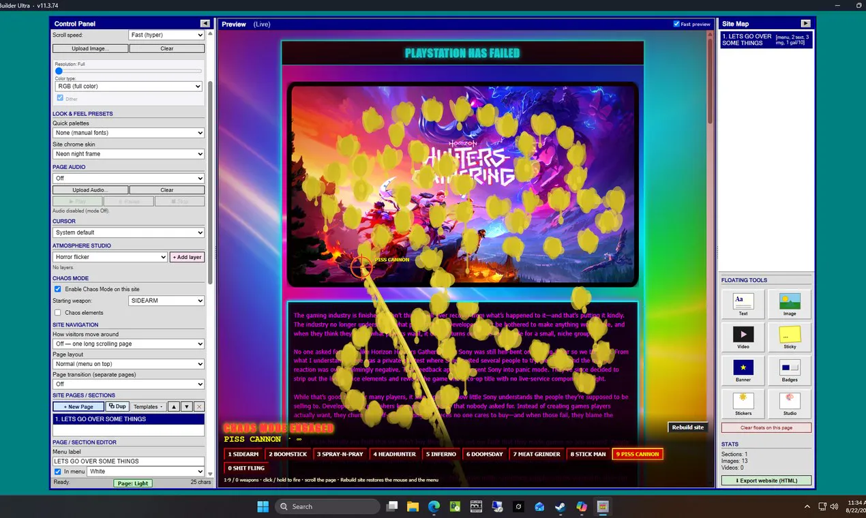Viewport: 866px width, 518px height.
Task: Open the volume control in the system tray
Action: [x=834, y=506]
